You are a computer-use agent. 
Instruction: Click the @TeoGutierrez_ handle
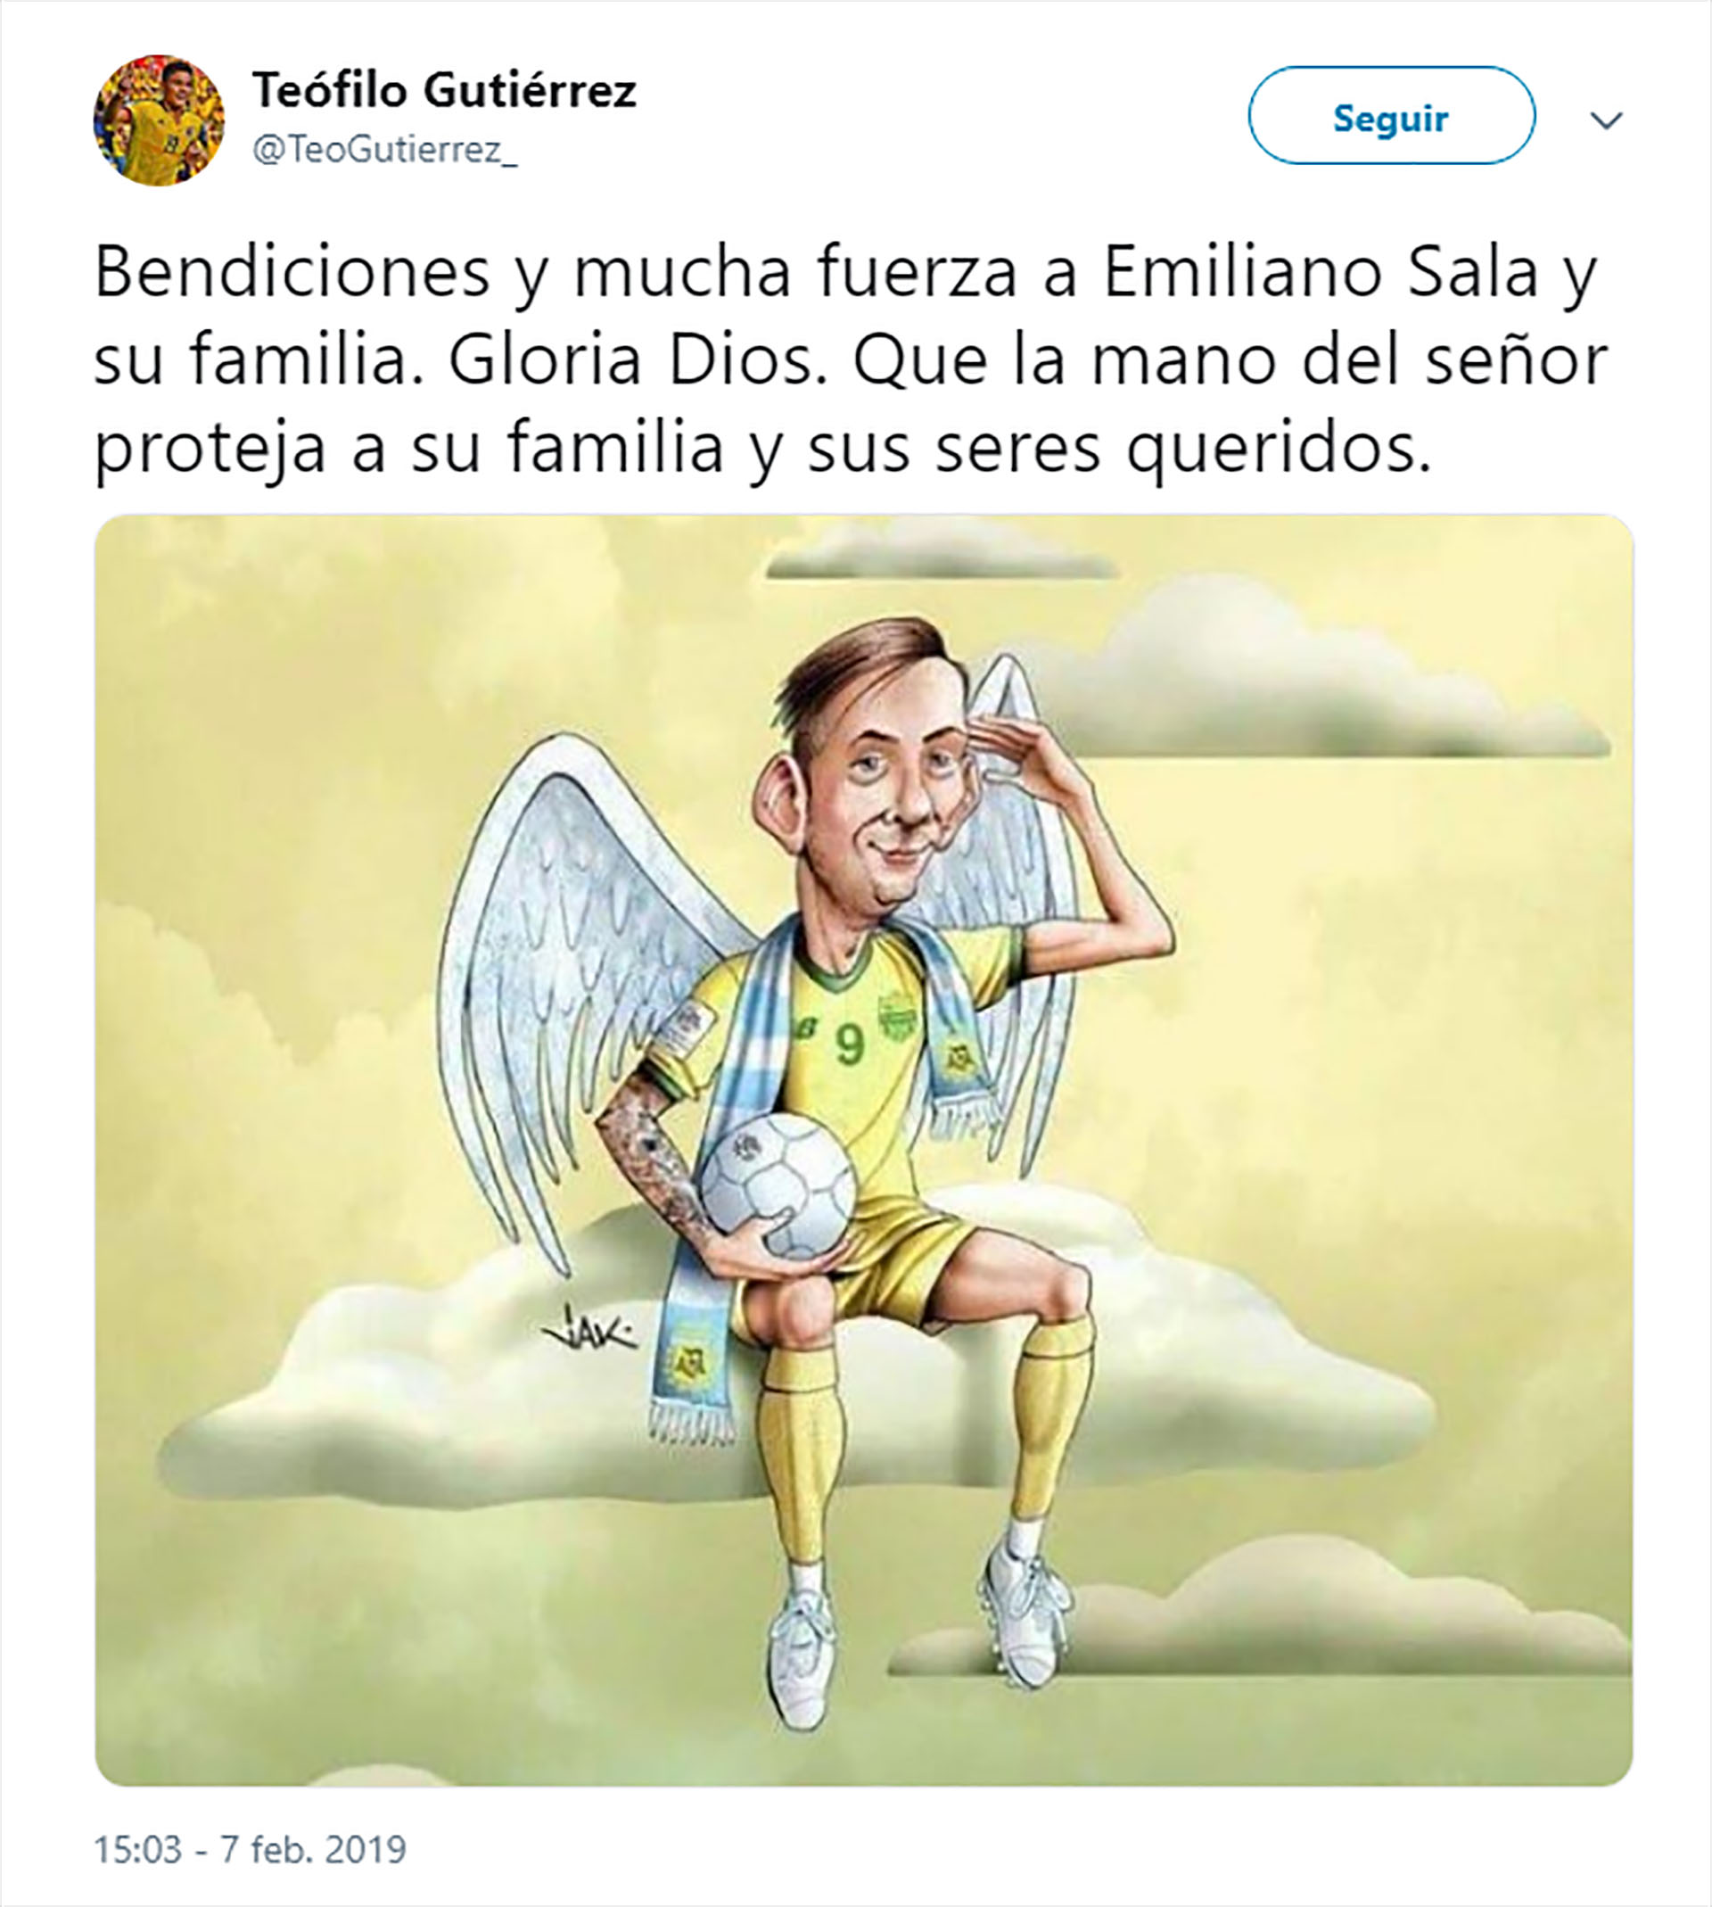coord(384,150)
